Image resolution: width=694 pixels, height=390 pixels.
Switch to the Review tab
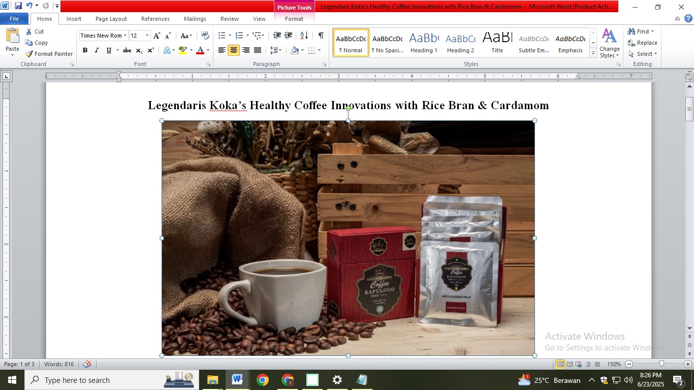230,19
